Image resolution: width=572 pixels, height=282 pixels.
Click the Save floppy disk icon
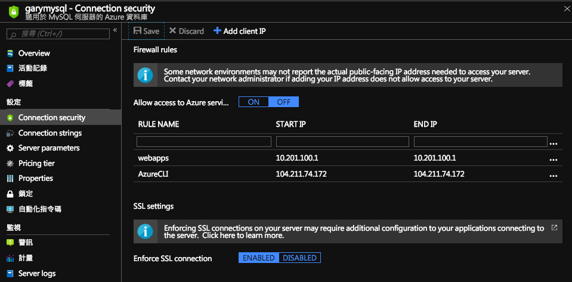(x=138, y=31)
